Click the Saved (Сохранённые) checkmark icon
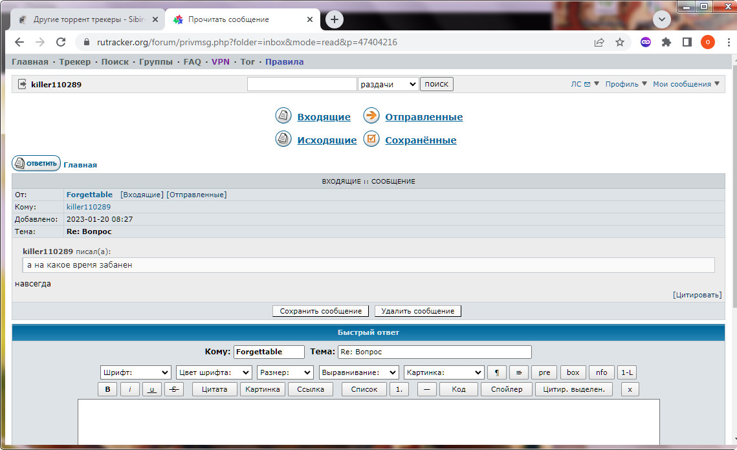Screen dimensions: 737x450 click(371, 139)
